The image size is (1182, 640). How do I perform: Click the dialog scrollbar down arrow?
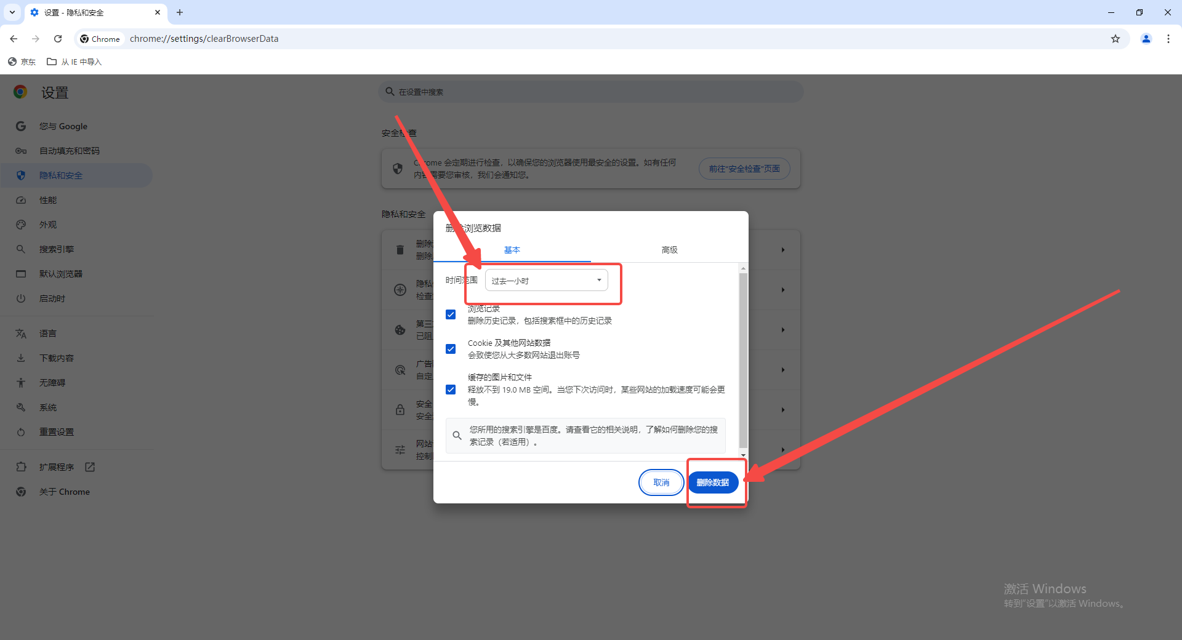(743, 455)
